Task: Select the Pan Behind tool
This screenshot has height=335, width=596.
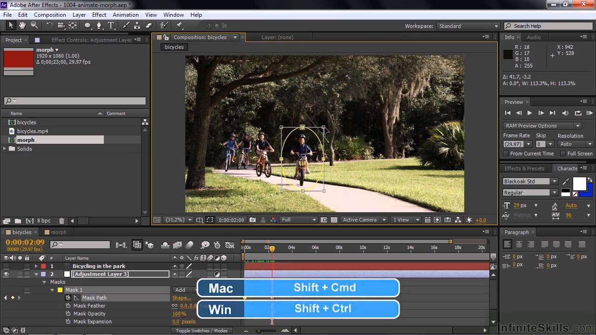Action: 73,26
